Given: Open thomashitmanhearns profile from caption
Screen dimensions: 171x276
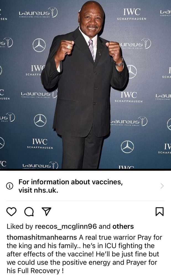Looking at the screenshot, I should point(42,237).
